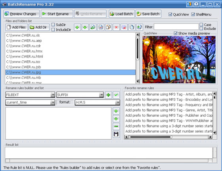Click favorite rules scroll down arrow

point(214,133)
